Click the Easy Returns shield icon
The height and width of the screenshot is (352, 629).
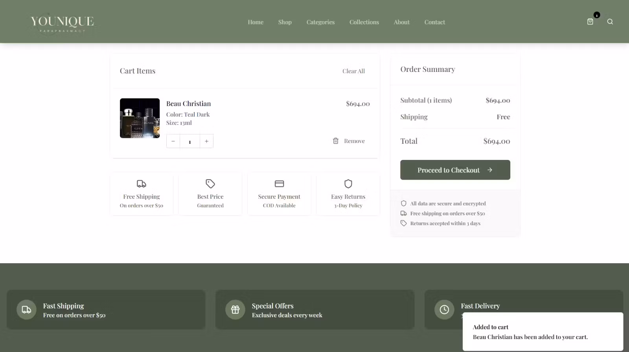click(x=348, y=183)
